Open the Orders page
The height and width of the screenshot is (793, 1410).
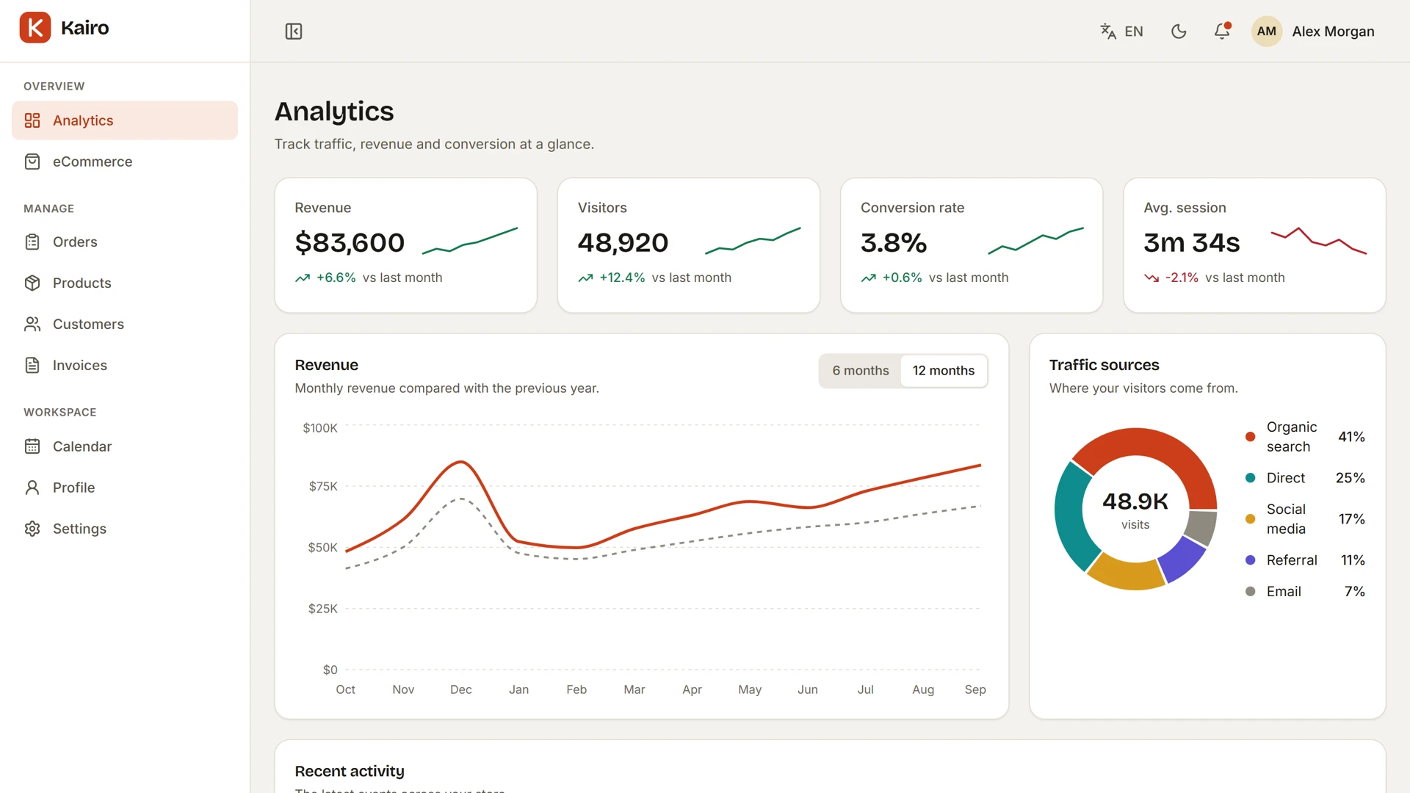click(125, 242)
